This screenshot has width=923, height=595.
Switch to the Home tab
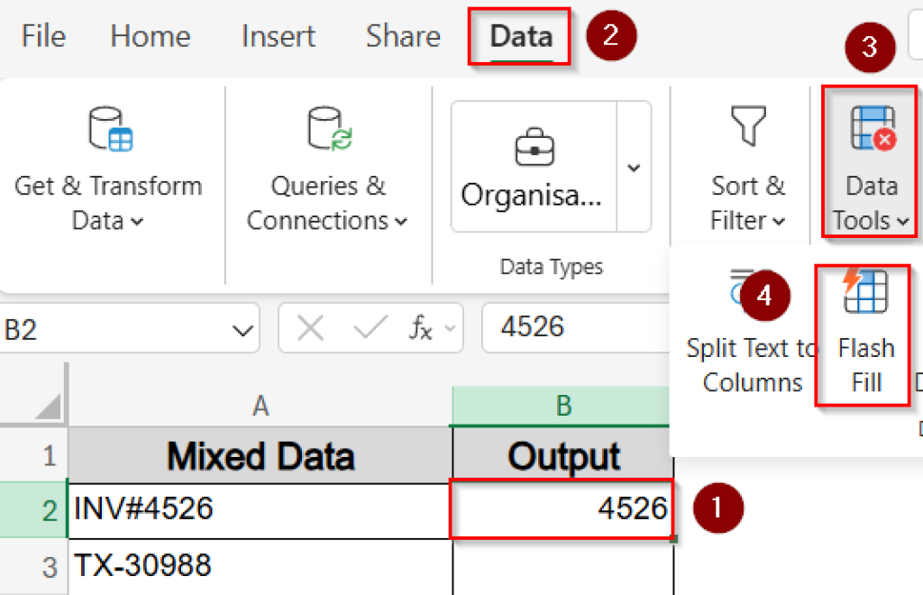coord(150,36)
